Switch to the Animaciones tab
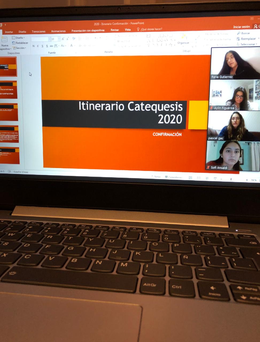This screenshot has width=260, height=342. coord(58,31)
